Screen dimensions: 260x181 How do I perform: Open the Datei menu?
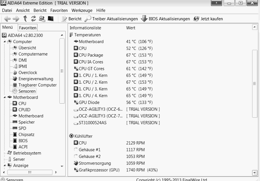coord(7,10)
